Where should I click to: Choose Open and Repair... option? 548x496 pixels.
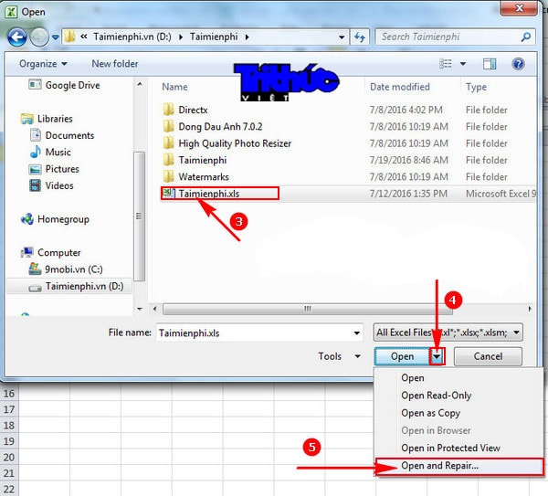(459, 466)
